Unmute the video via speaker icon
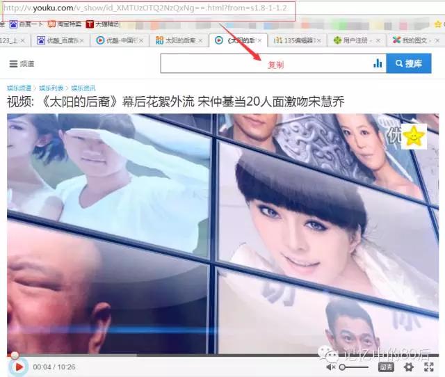This screenshot has height=377, width=445. [331, 367]
